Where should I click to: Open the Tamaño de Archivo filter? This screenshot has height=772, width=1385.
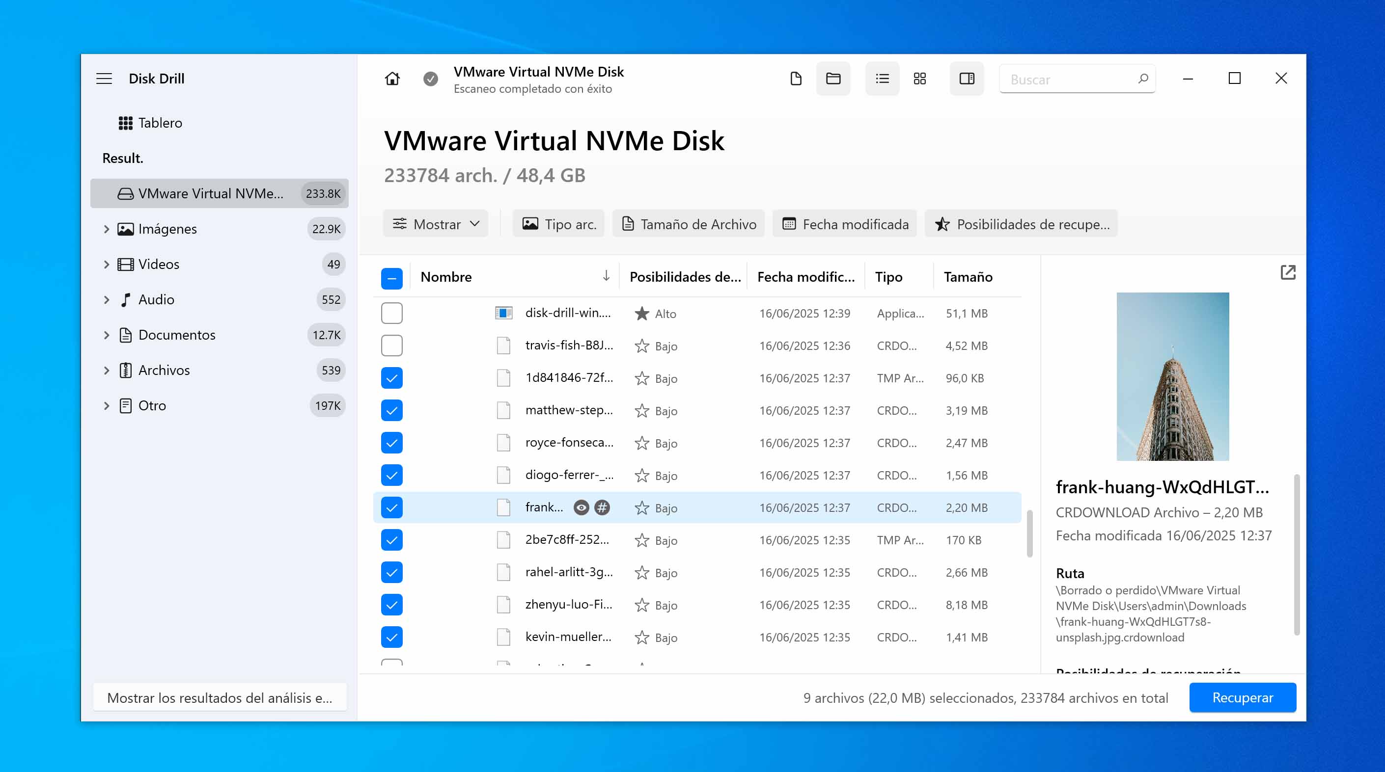coord(689,223)
